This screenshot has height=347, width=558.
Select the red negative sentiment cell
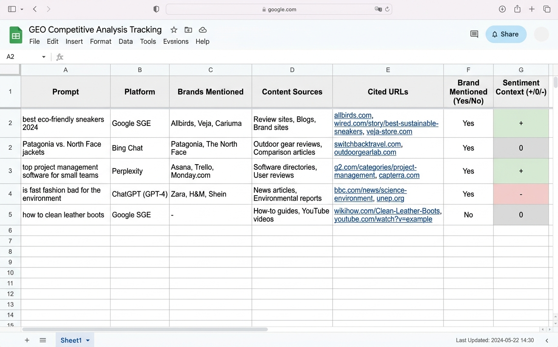521,194
